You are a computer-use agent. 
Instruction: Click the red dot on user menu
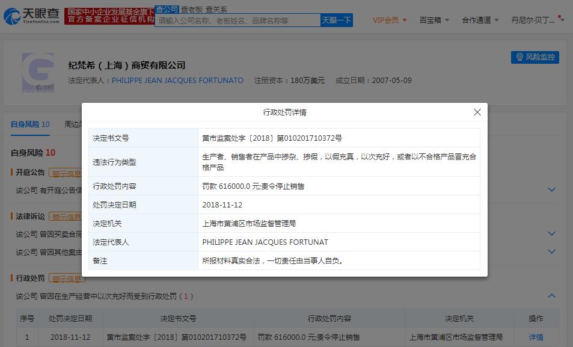[x=559, y=17]
